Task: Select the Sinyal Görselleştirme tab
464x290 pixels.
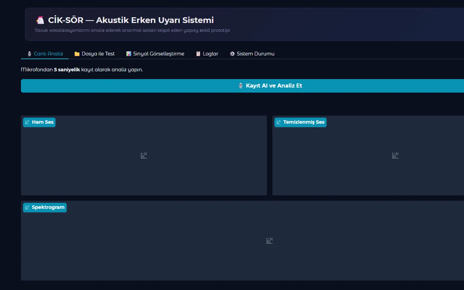Action: (155, 54)
